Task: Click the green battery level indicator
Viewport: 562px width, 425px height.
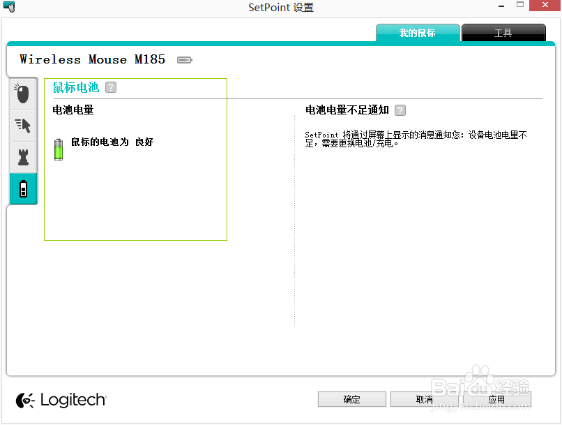Action: click(59, 149)
